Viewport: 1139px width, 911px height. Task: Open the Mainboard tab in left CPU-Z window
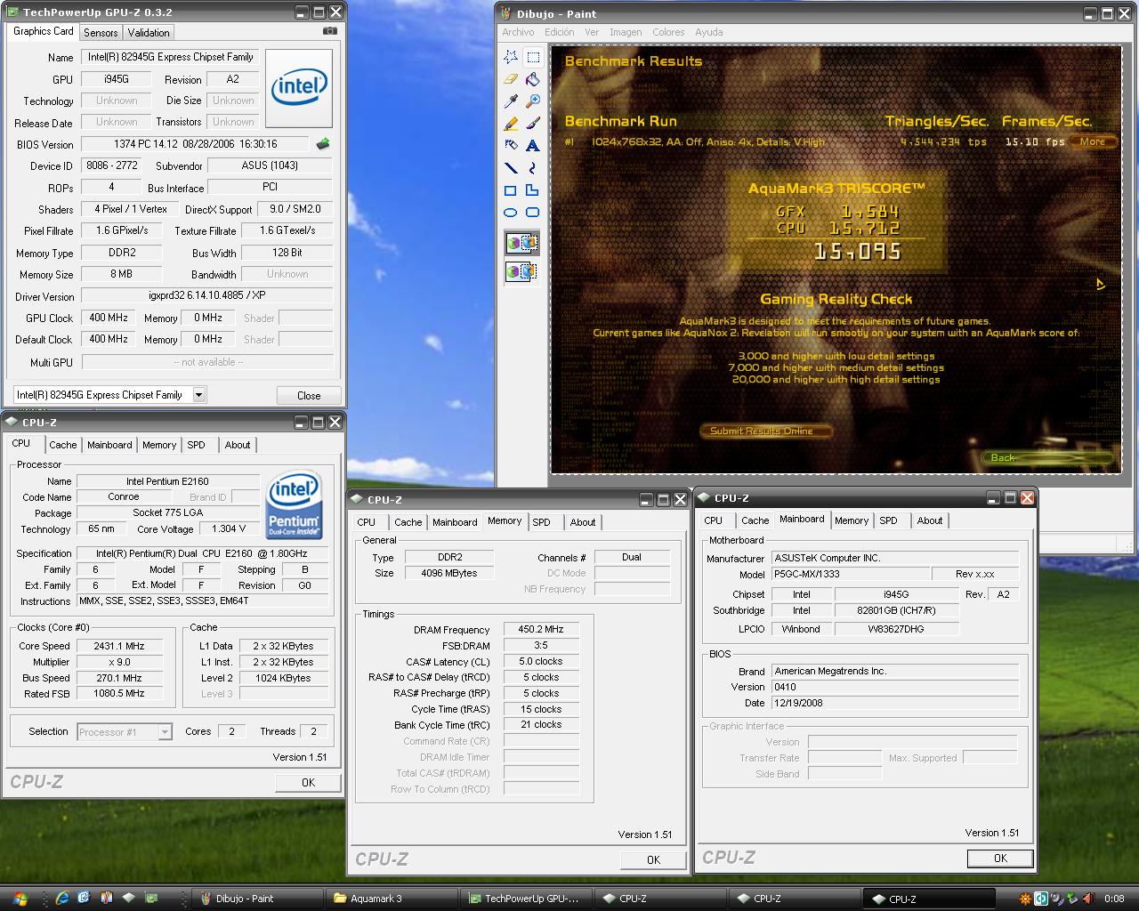click(109, 445)
